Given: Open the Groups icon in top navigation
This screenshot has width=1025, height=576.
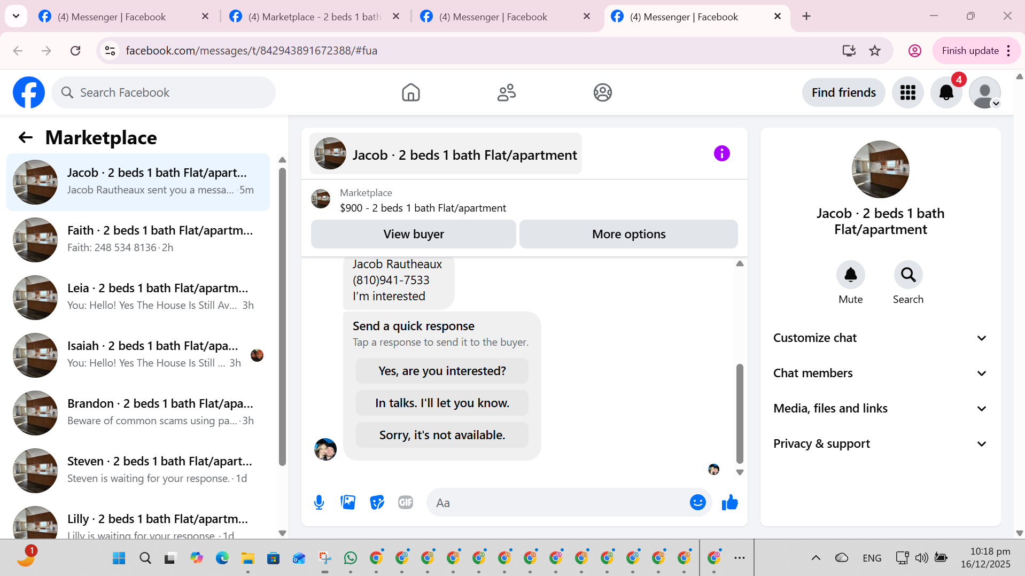Looking at the screenshot, I should [x=602, y=92].
